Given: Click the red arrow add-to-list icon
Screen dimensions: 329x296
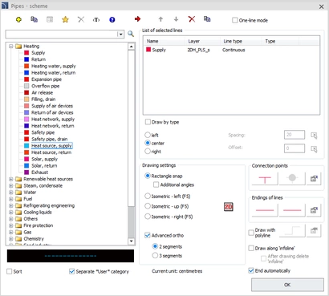Looking at the screenshot, I should [137, 19].
